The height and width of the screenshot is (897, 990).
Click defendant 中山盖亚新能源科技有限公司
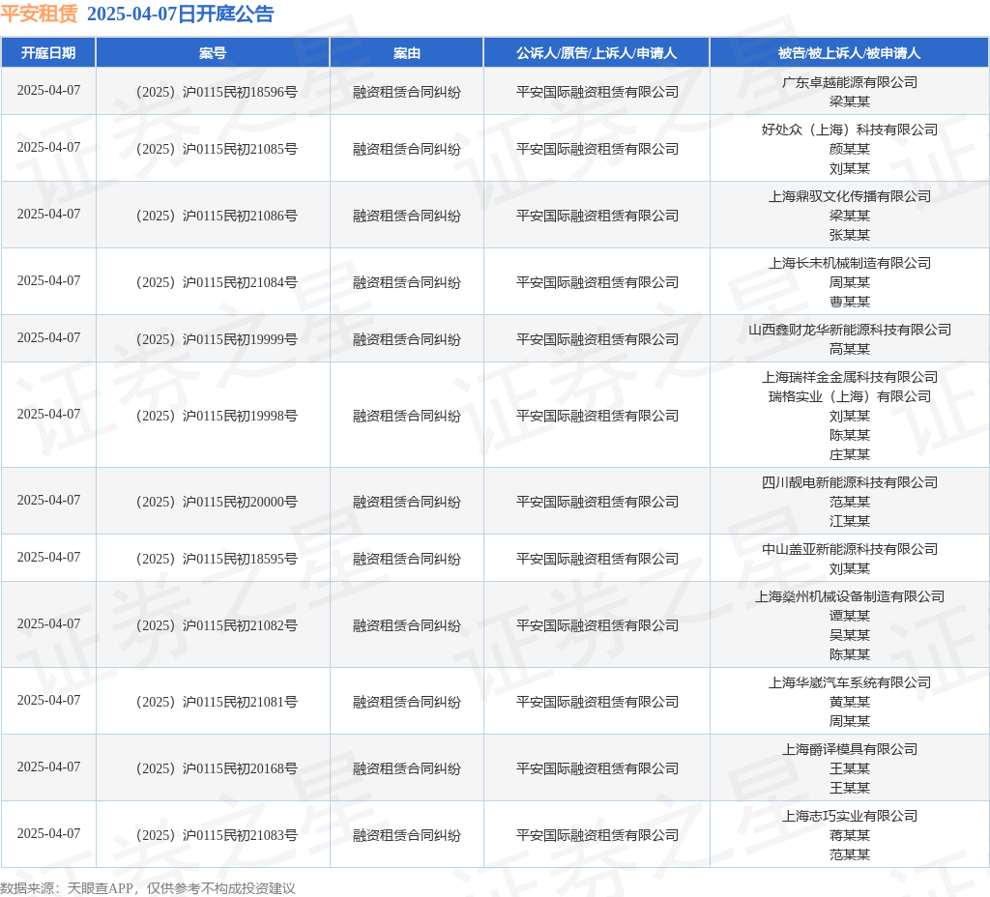pyautogui.click(x=849, y=550)
